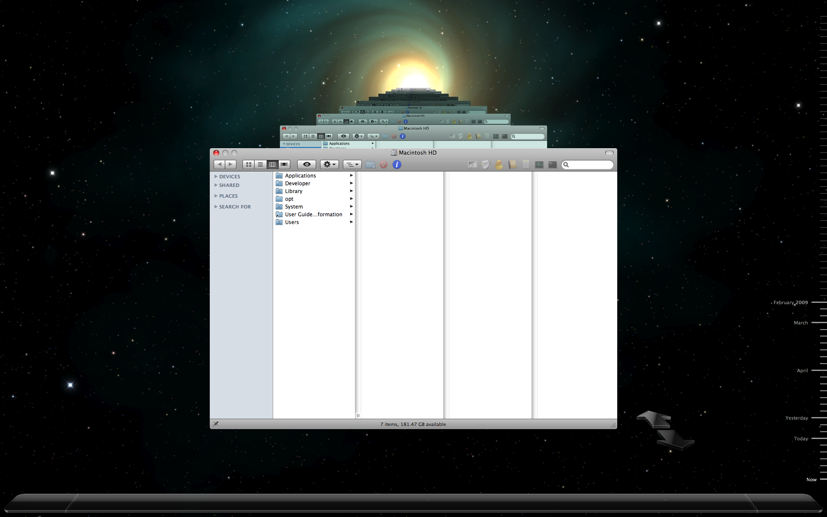Viewport: 827px width, 517px height.
Task: Click the Cyberduck duck icon
Action: (x=499, y=165)
